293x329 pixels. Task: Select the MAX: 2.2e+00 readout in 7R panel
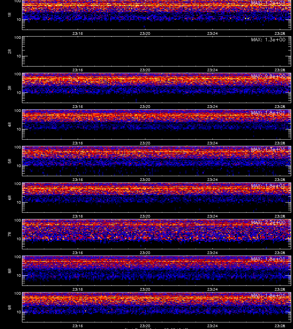pyautogui.click(x=268, y=222)
